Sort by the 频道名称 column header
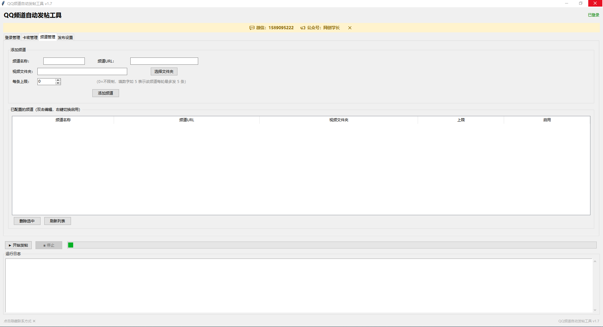603x327 pixels. coord(63,120)
